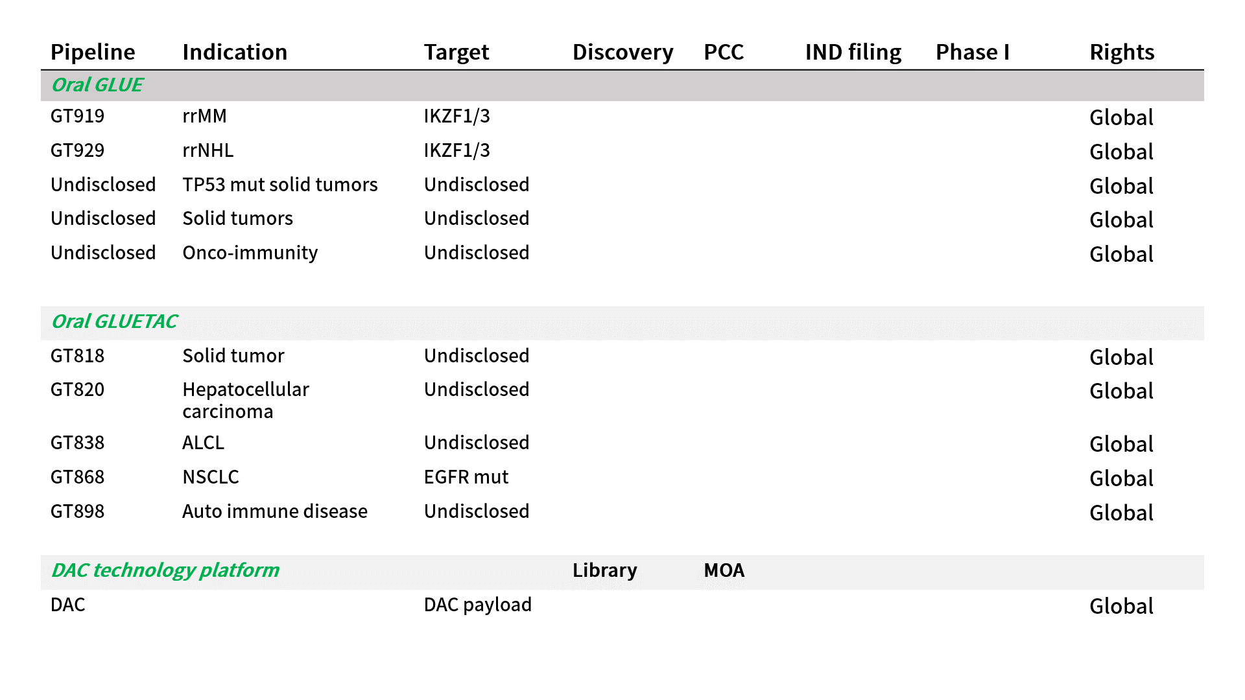Click the Pipeline column header
Viewport: 1245px width, 700px height.
(93, 52)
